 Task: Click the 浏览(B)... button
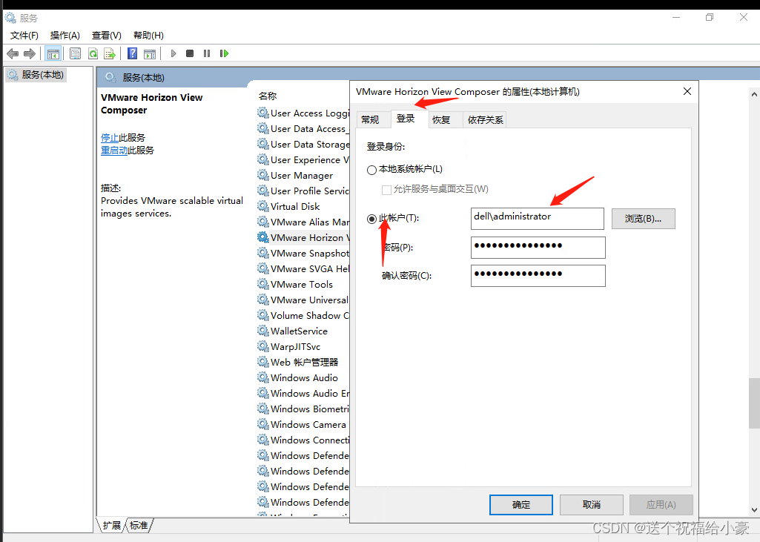click(643, 219)
